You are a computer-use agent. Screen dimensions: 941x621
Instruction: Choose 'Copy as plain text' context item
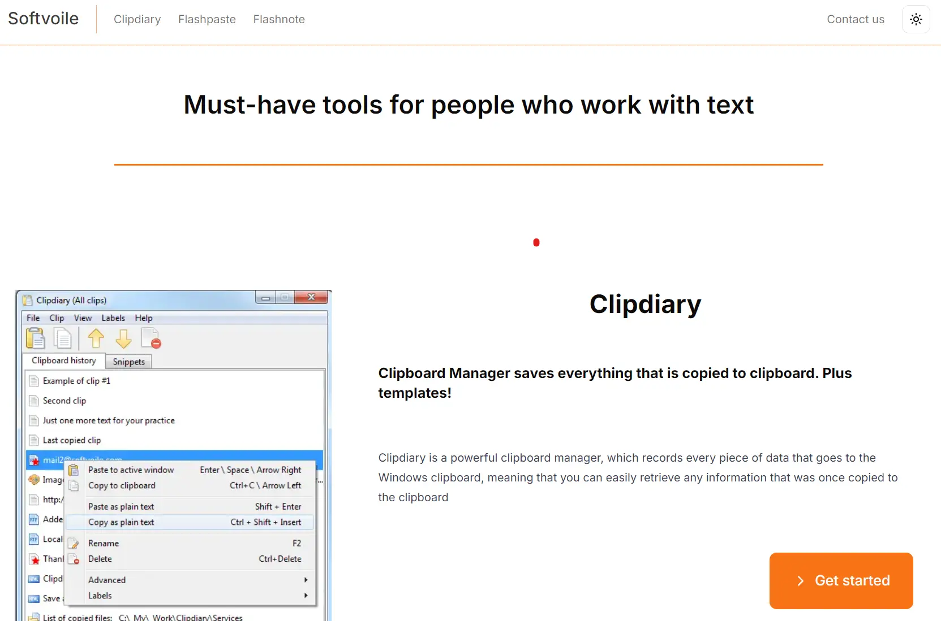pos(190,522)
